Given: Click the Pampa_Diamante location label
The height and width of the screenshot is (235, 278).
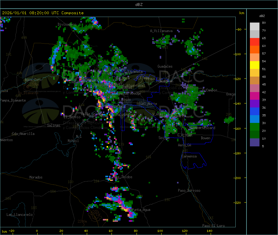Looking at the screenshot, I should coord(13,100).
